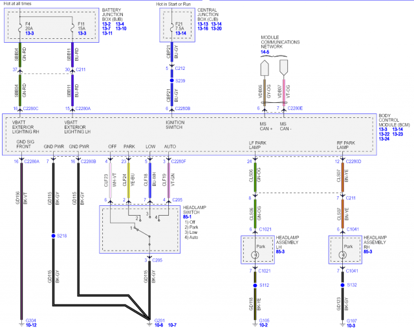The image size is (414, 329).
Task: Select the Body Control Module (BCM) label
Action: coord(392,119)
